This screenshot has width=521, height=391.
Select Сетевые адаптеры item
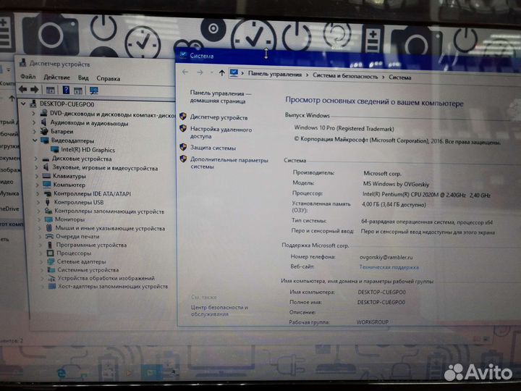coord(81,261)
